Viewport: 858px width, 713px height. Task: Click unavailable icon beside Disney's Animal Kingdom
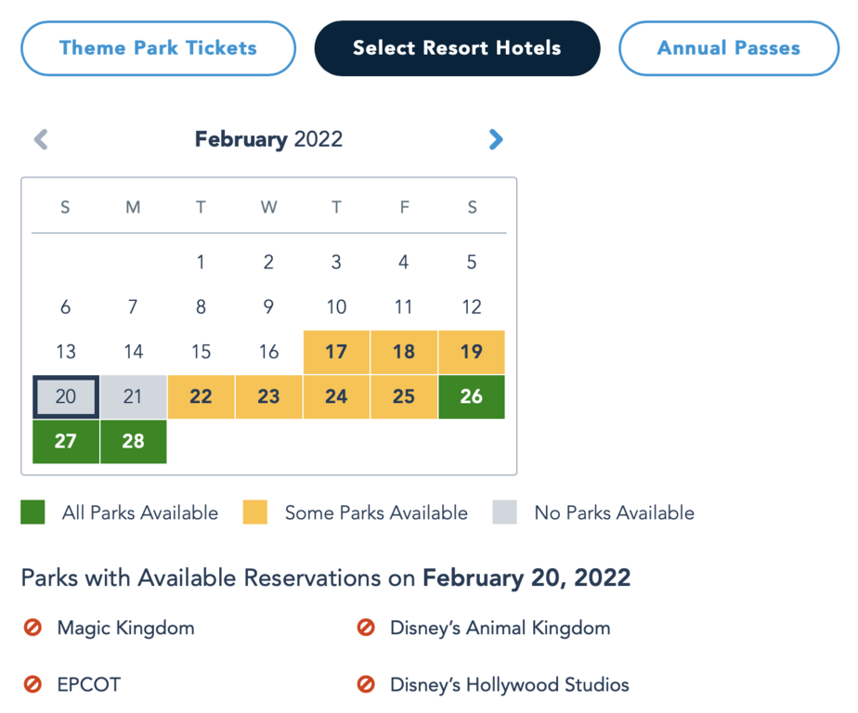click(x=366, y=627)
